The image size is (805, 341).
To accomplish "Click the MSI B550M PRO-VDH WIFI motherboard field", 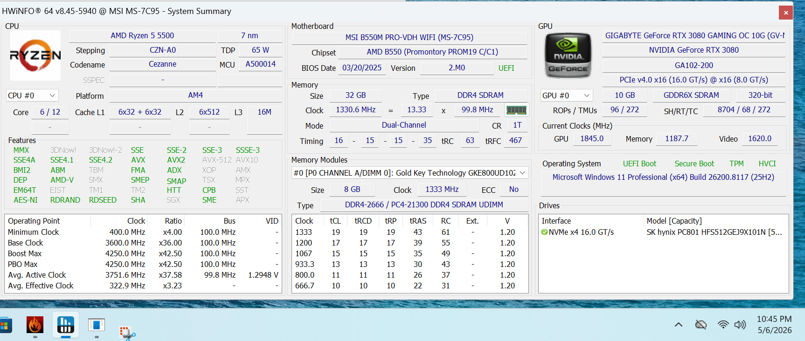I will [x=409, y=37].
